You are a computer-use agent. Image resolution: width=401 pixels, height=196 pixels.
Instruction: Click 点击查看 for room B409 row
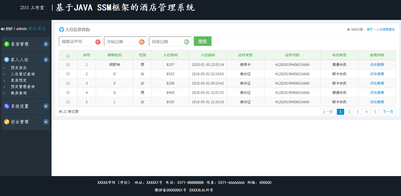tap(377, 93)
